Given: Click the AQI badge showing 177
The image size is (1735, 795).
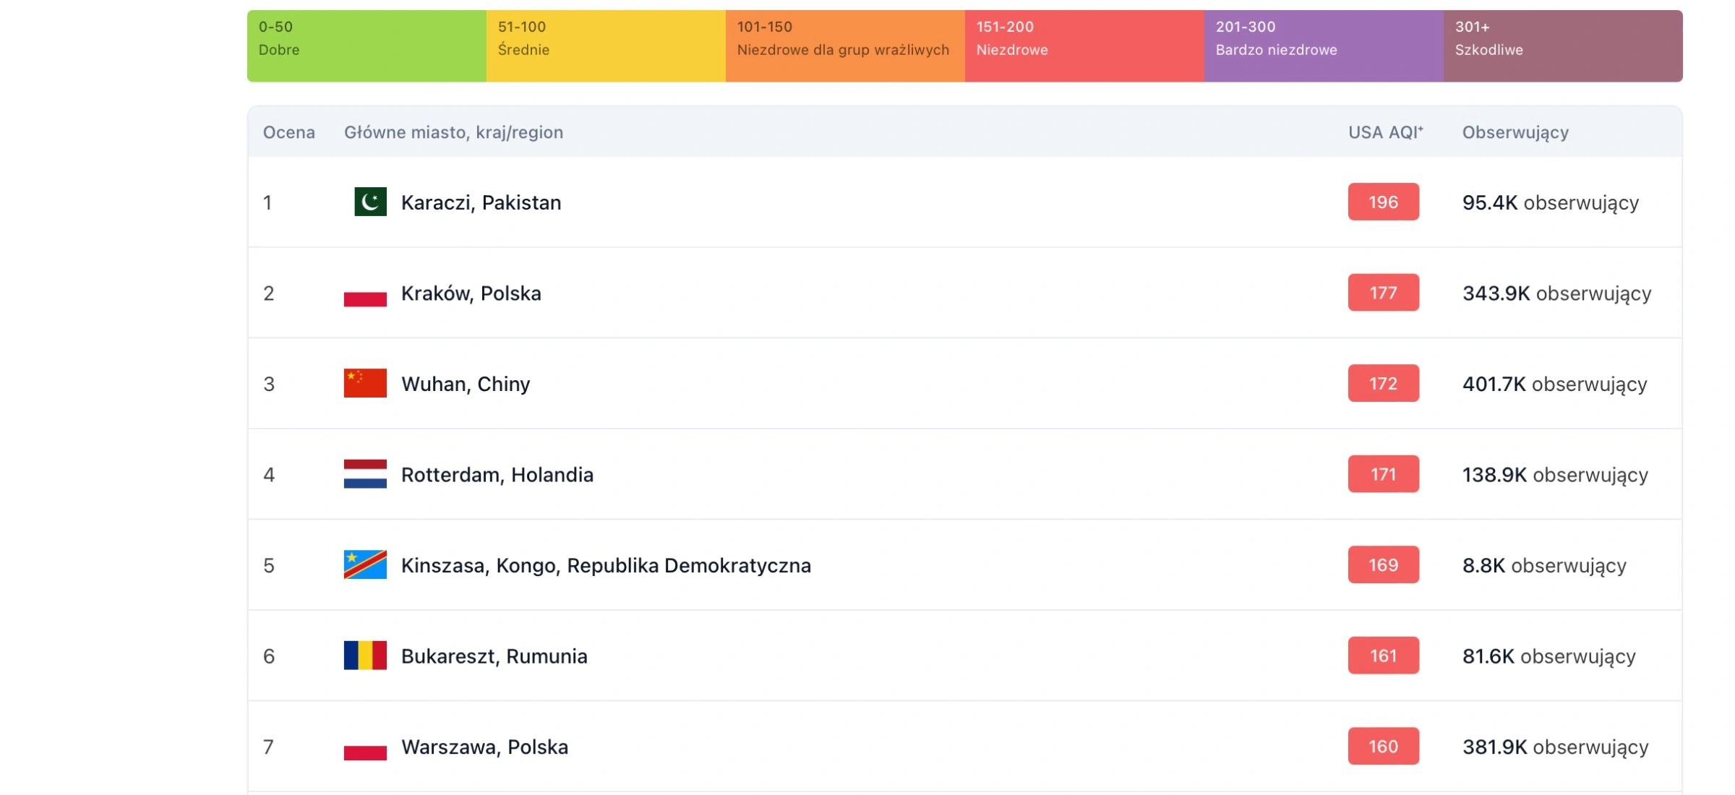Looking at the screenshot, I should [x=1383, y=293].
